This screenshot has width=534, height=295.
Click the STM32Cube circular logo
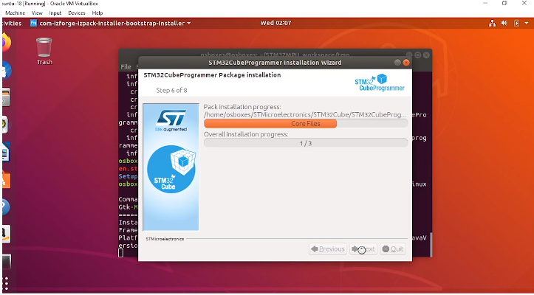coord(171,169)
